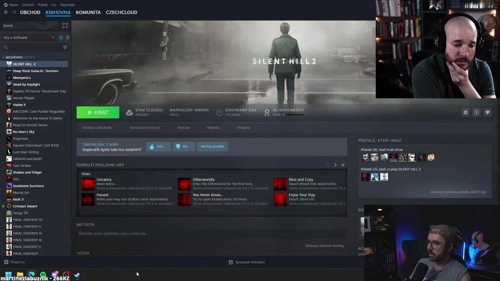
Task: Open Windows Start button on taskbar
Action: 9,275
